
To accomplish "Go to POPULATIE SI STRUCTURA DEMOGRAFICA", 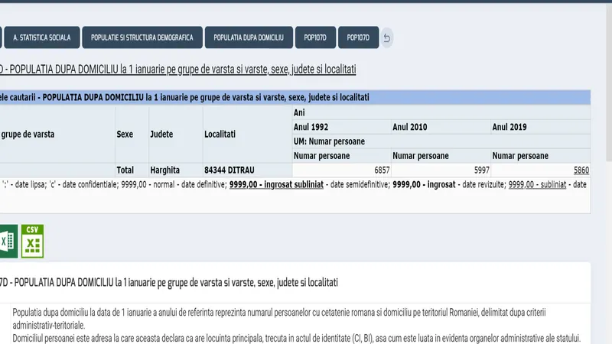I will (142, 37).
